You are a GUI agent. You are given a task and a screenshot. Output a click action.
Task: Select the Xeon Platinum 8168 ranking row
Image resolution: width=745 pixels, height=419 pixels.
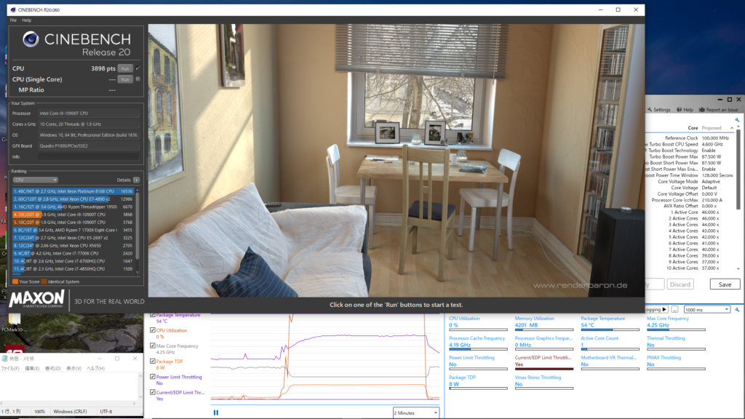coord(73,191)
